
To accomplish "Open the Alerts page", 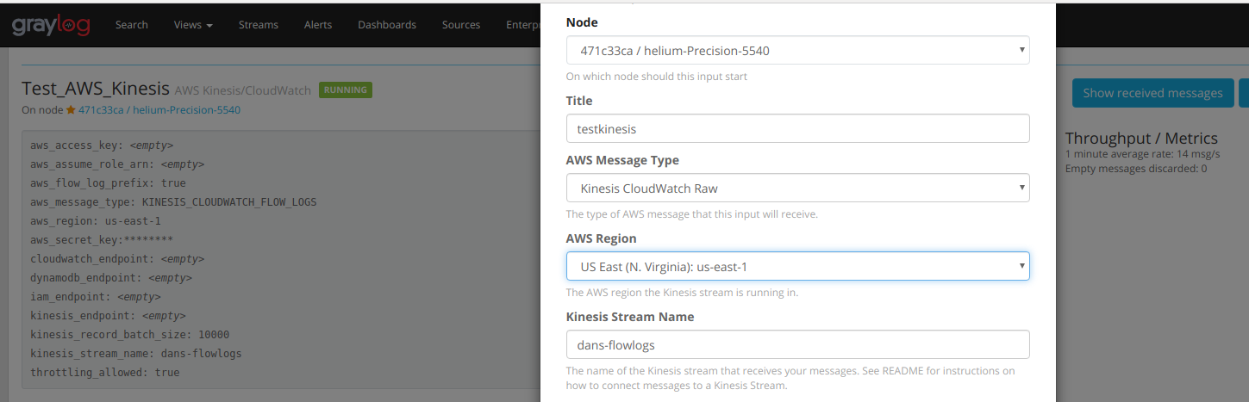I will pyautogui.click(x=318, y=25).
